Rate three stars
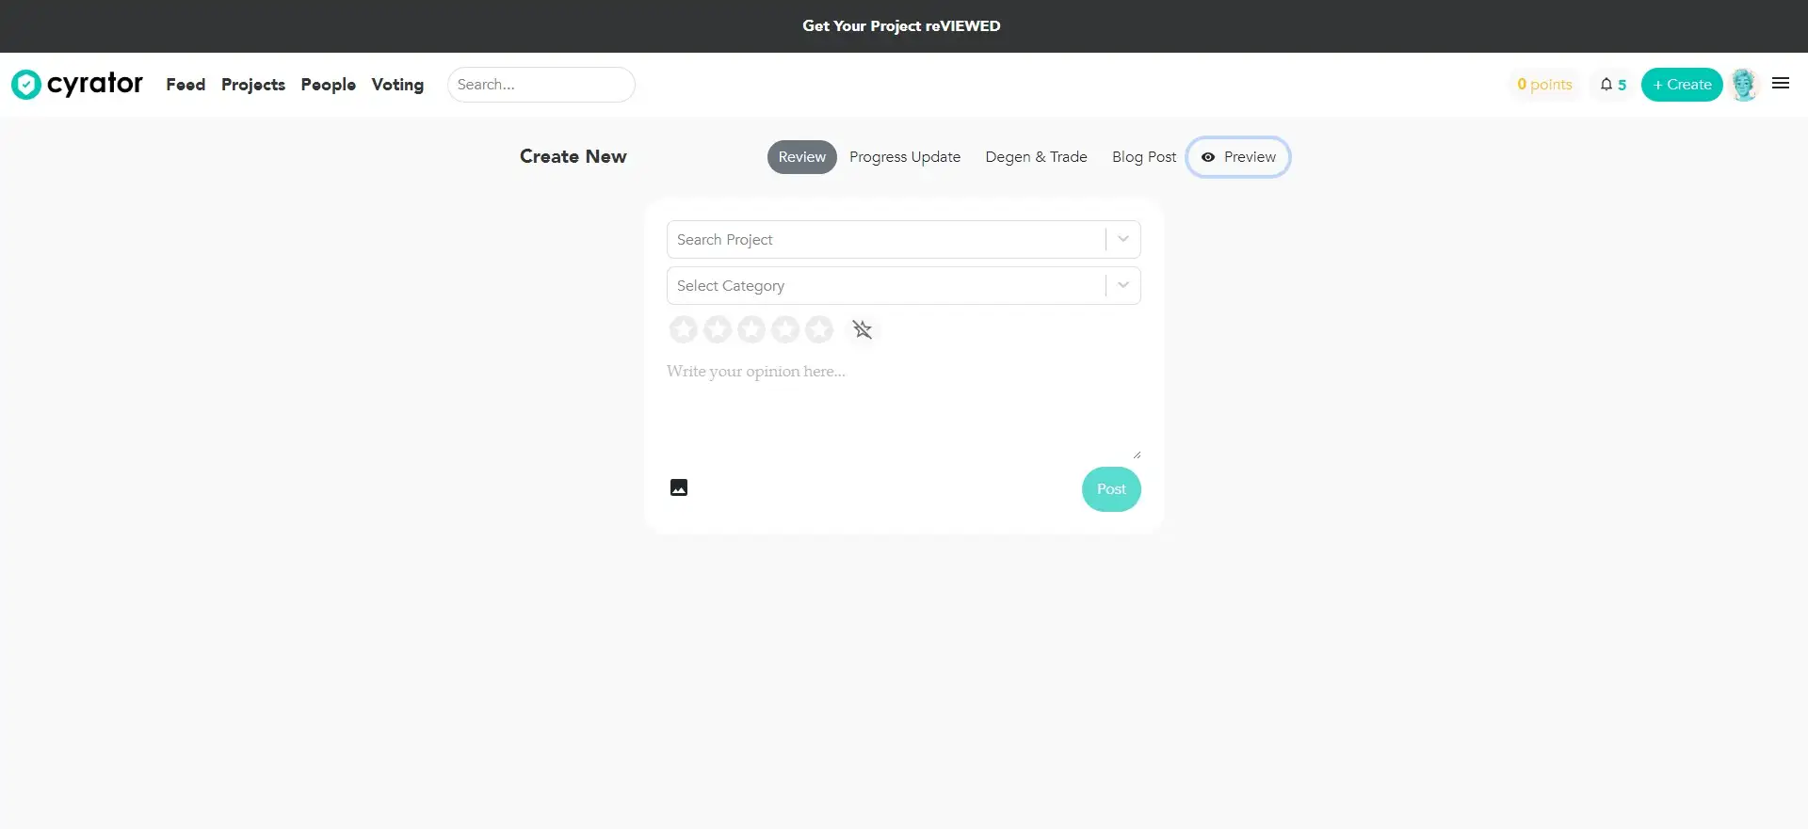 751,329
